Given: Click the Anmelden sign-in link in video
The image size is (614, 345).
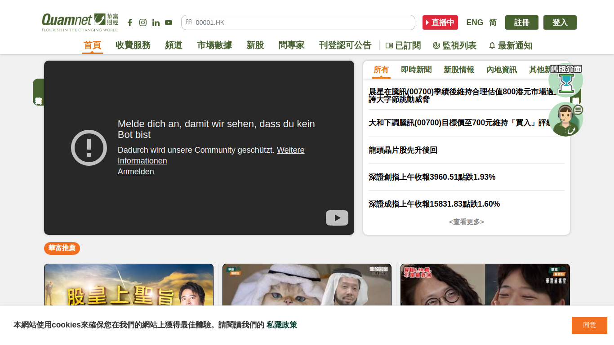Looking at the screenshot, I should tap(136, 172).
